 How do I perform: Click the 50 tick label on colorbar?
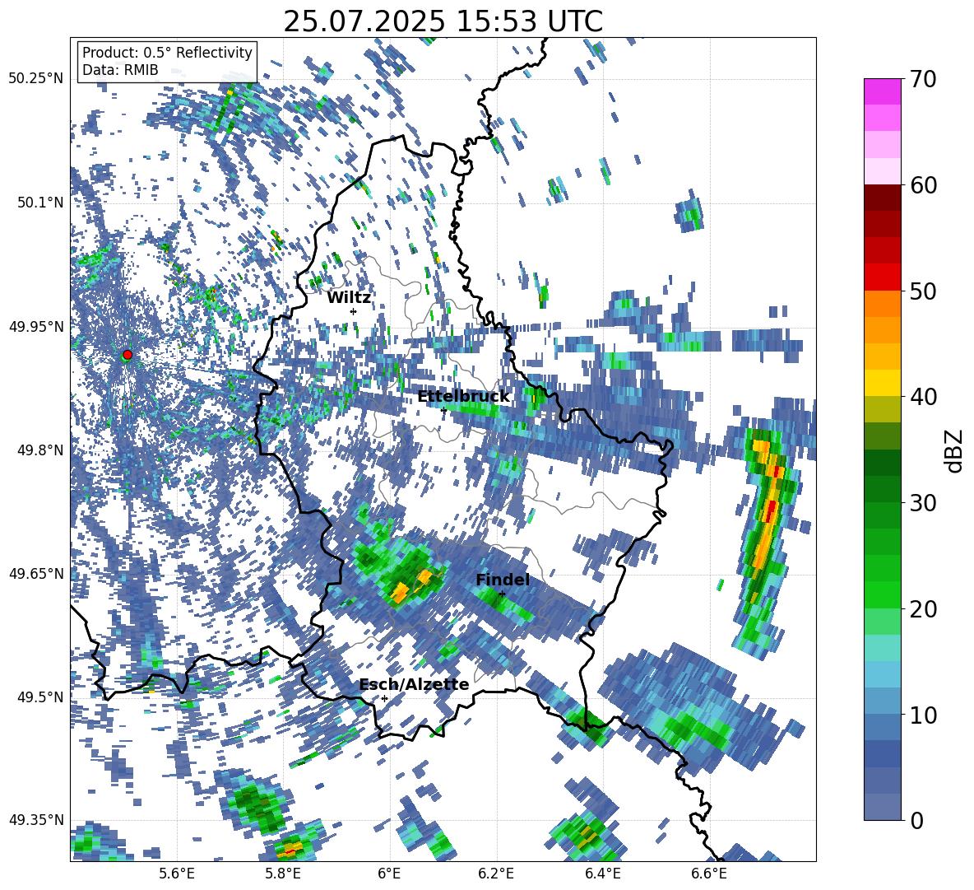pyautogui.click(x=923, y=291)
